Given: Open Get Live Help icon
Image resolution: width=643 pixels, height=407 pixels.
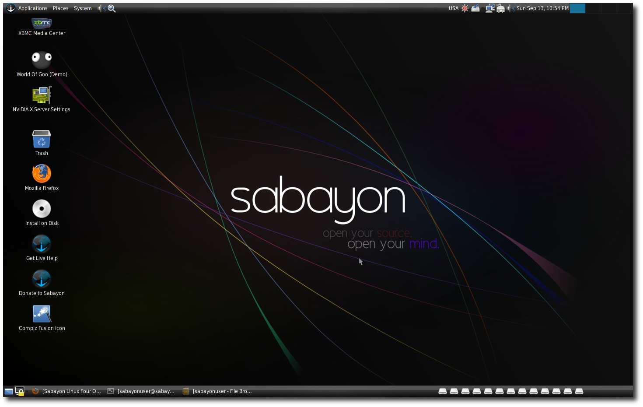Looking at the screenshot, I should (42, 248).
